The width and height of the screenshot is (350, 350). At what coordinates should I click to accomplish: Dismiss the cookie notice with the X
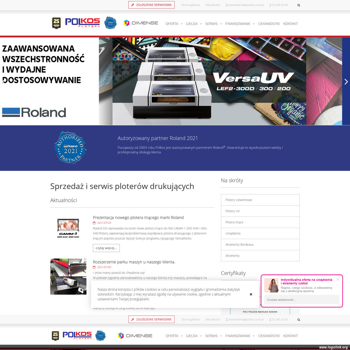point(251,294)
